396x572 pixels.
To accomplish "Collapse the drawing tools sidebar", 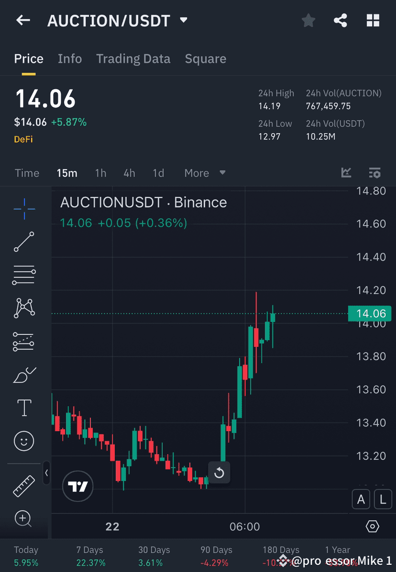I will 47,473.
